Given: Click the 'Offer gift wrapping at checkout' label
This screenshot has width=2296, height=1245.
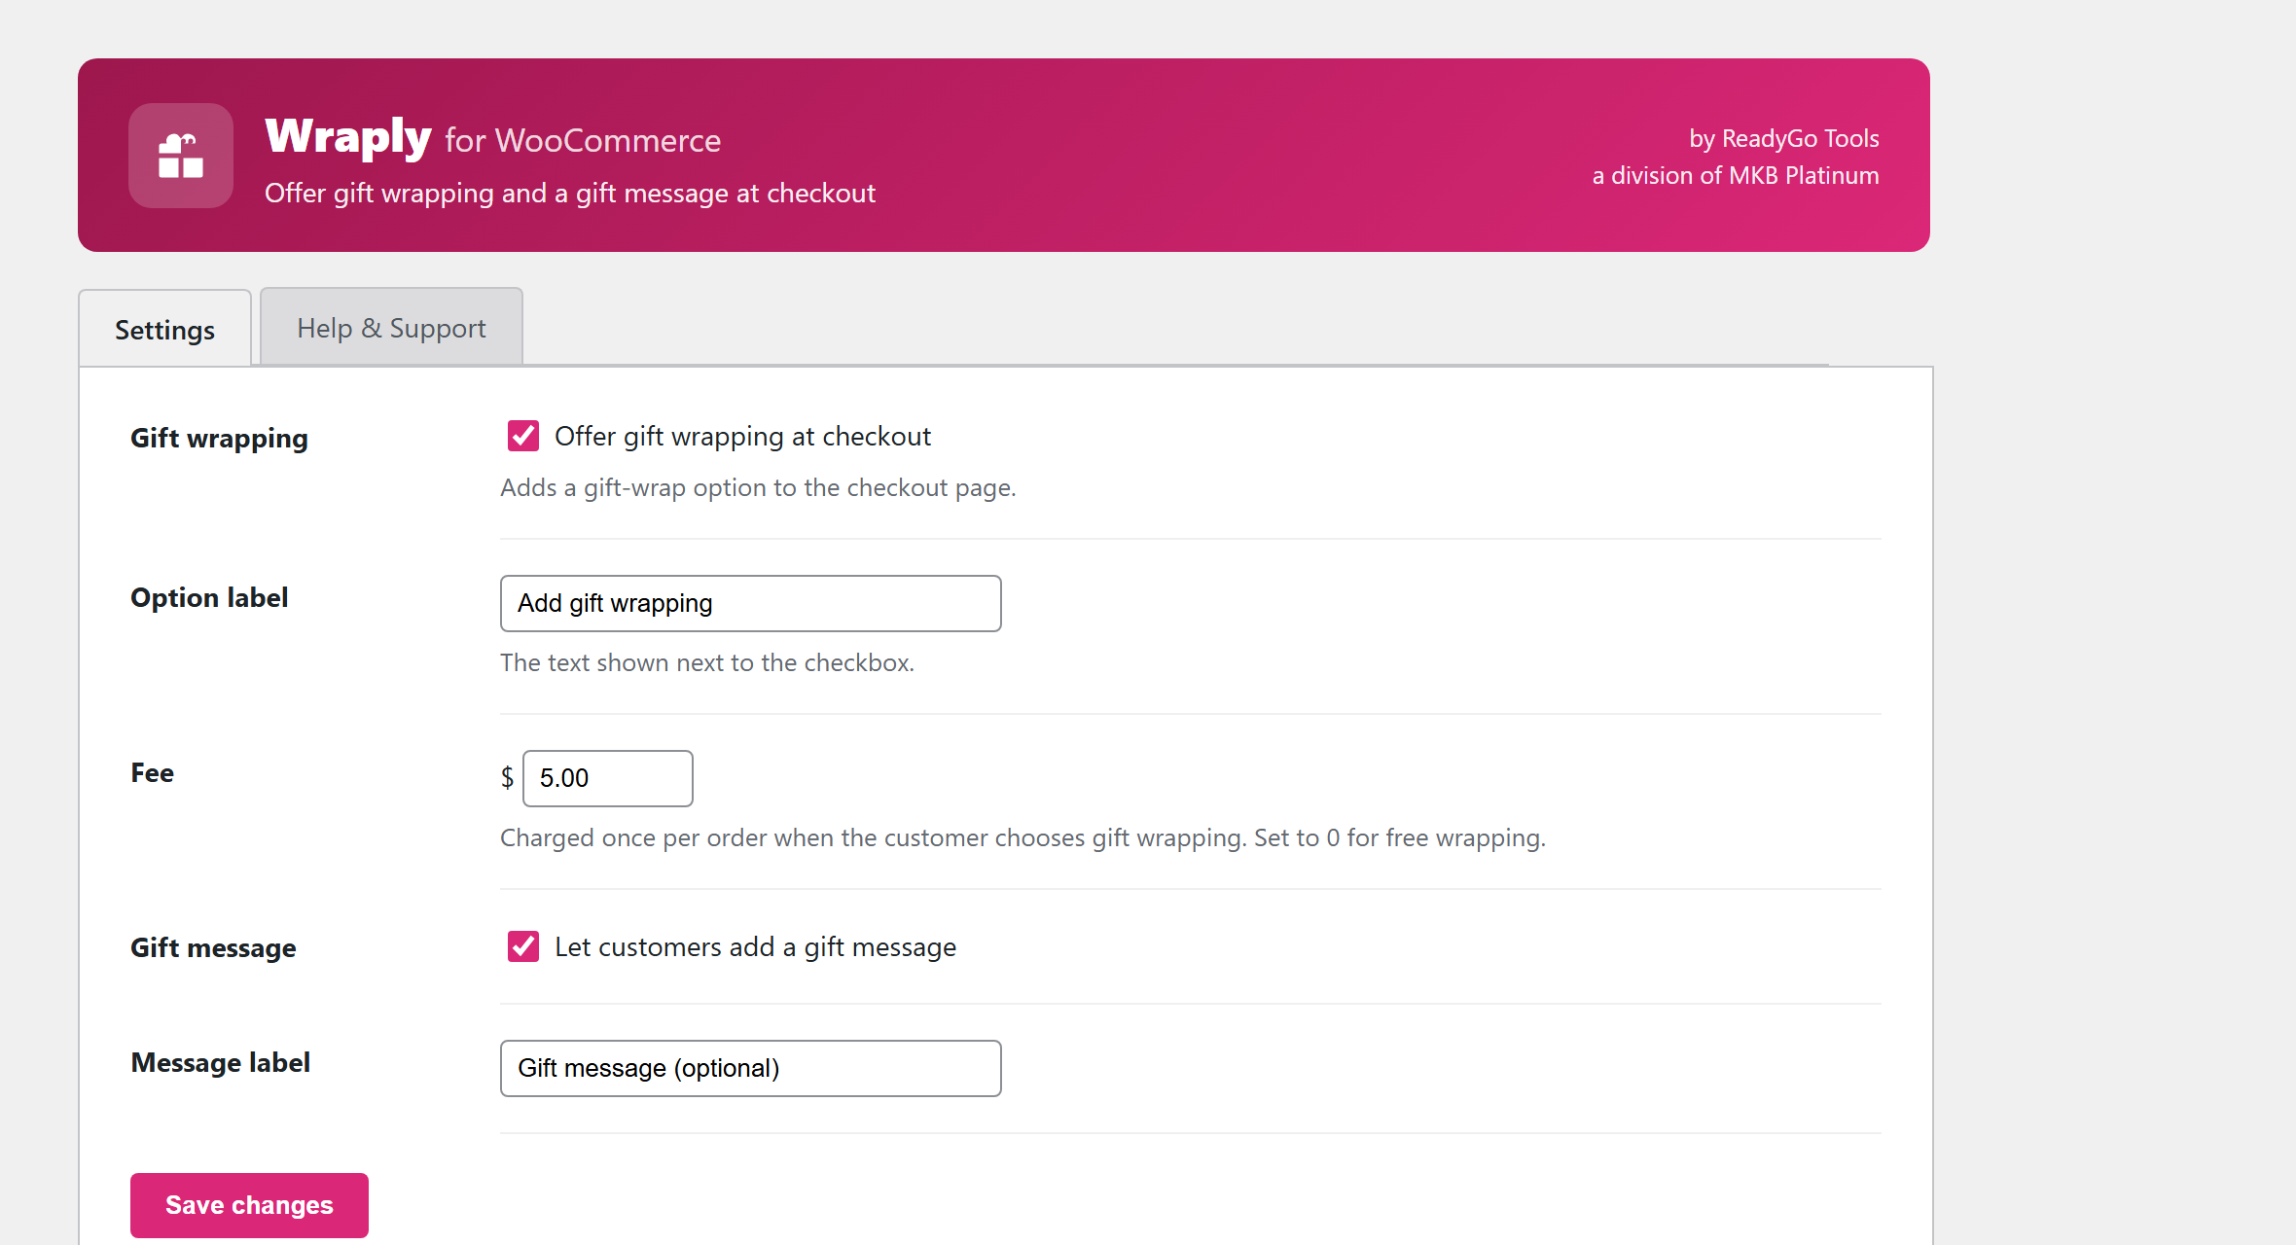Looking at the screenshot, I should pyautogui.click(x=742, y=436).
